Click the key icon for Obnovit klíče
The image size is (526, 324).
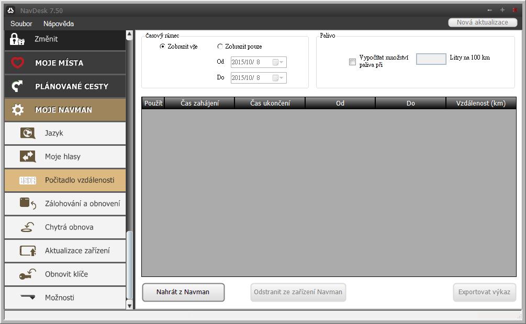(28, 274)
